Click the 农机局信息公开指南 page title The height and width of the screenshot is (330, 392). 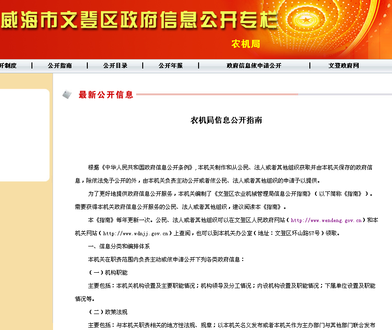[227, 120]
